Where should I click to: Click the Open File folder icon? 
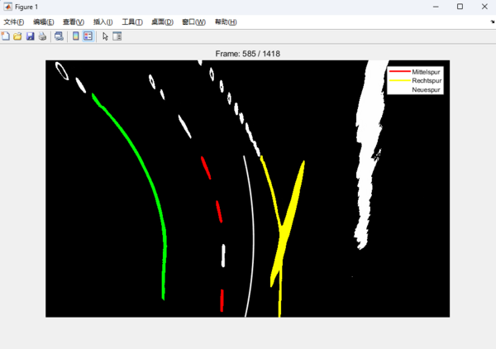click(x=17, y=36)
